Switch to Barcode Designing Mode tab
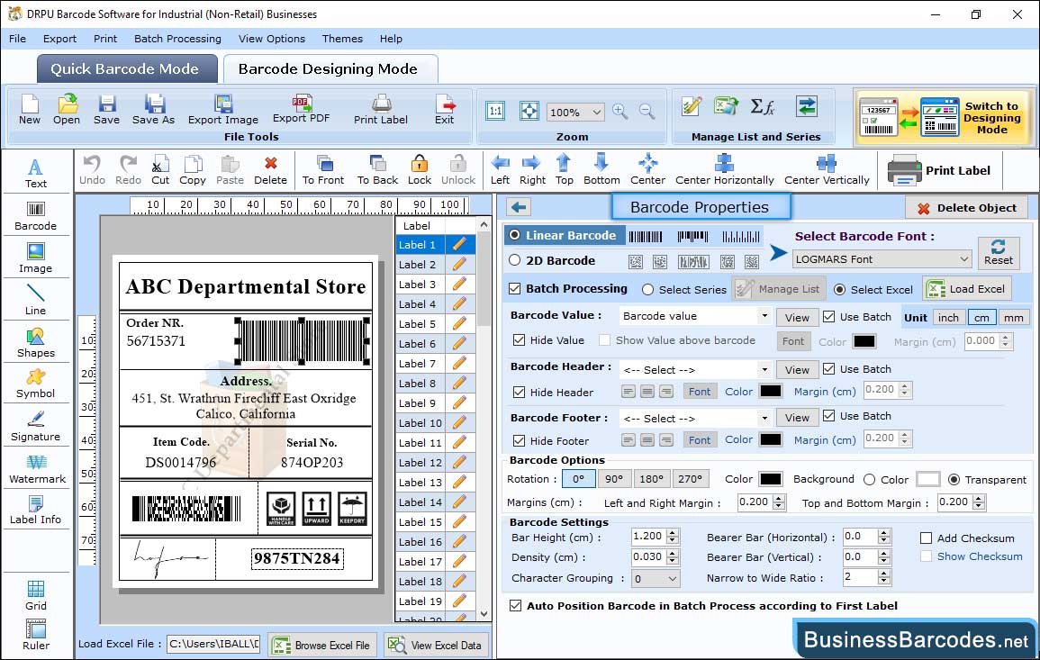This screenshot has height=660, width=1040. click(x=330, y=69)
